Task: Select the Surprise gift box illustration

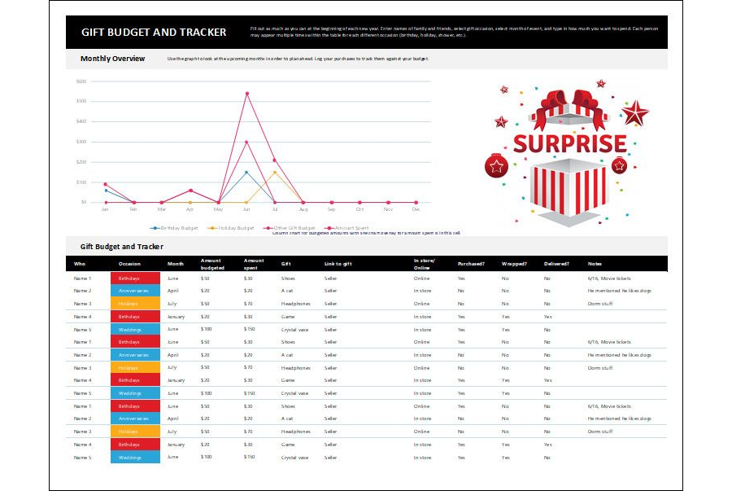Action: 569,153
